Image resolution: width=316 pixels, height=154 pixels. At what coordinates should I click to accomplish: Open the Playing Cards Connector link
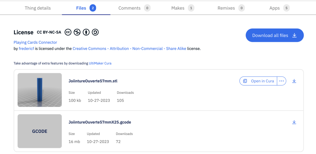tap(35, 42)
